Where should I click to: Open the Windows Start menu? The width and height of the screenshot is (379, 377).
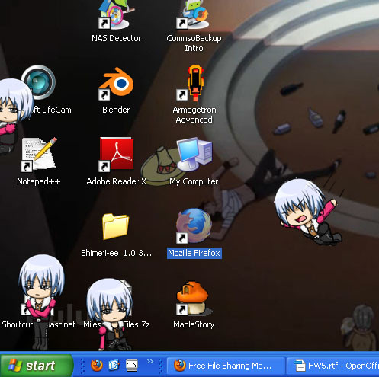(x=37, y=366)
